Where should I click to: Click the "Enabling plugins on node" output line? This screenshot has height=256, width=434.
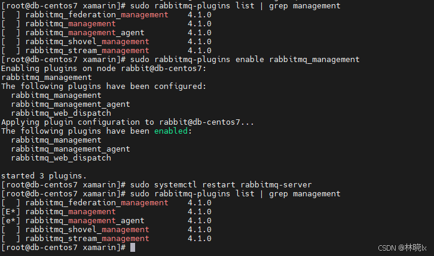point(105,68)
